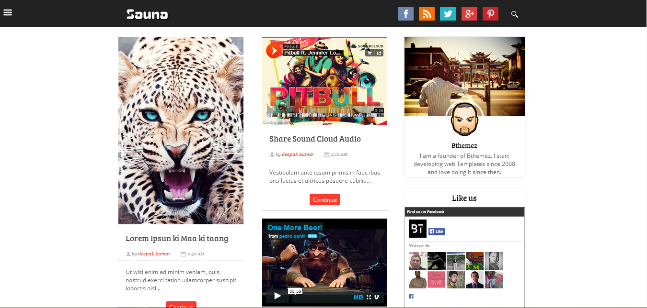This screenshot has height=308, width=647.
Task: Open the Google Plus social icon
Action: (x=469, y=14)
